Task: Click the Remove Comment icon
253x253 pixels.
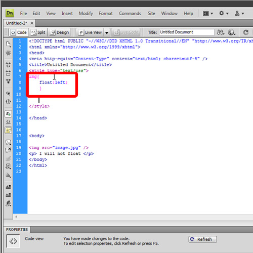Action: (8, 150)
